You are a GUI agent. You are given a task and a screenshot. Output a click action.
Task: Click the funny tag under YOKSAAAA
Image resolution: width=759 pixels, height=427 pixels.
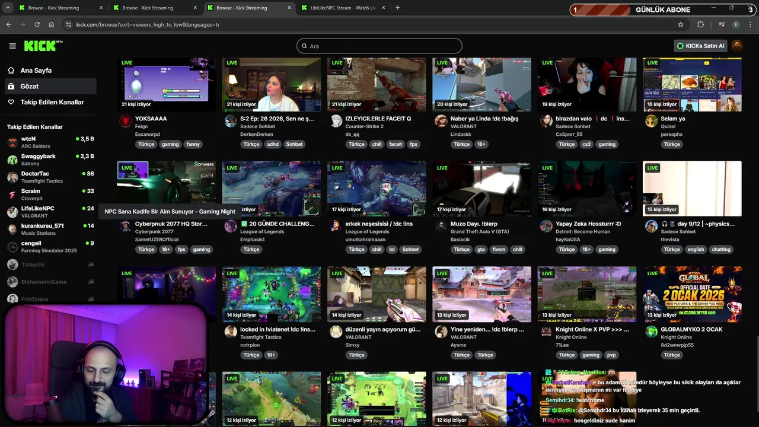point(193,144)
